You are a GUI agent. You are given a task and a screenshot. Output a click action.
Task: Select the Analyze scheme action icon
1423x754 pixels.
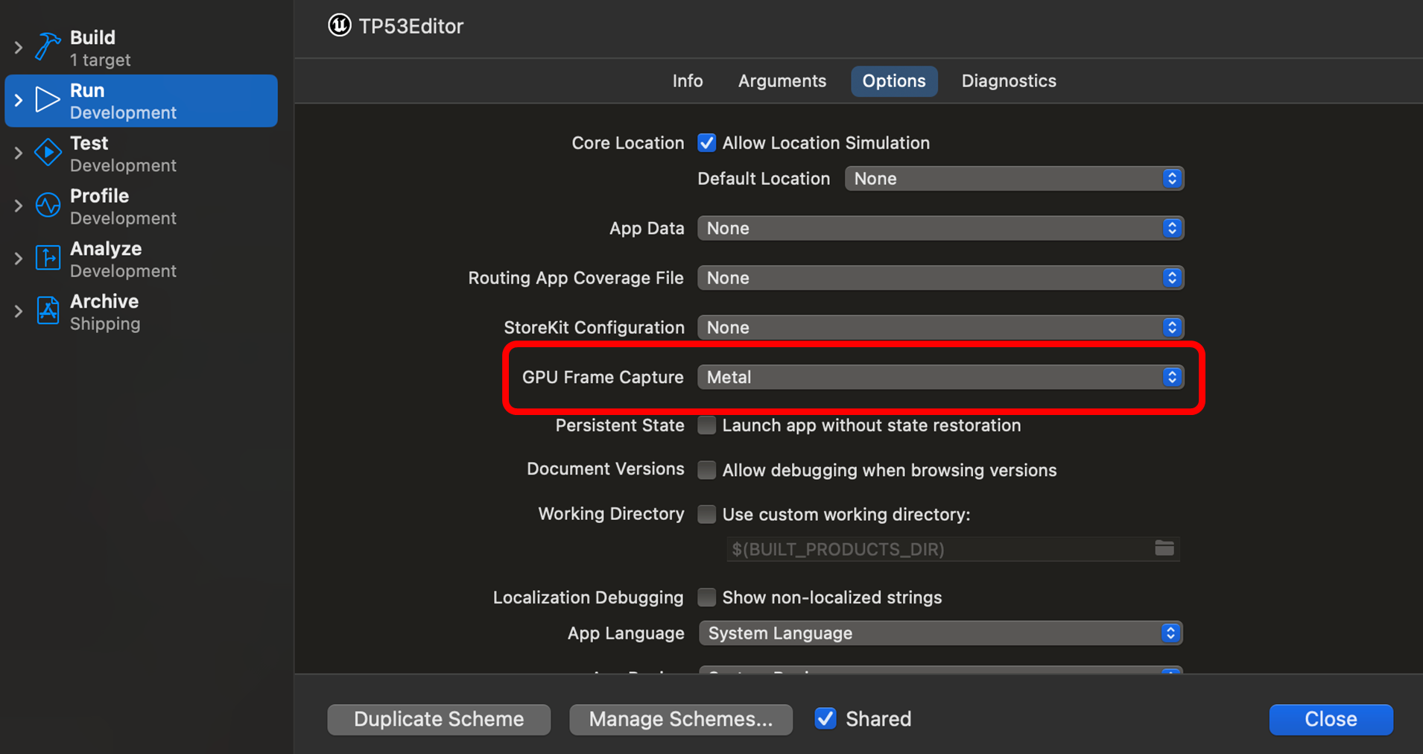pos(47,258)
